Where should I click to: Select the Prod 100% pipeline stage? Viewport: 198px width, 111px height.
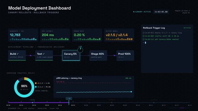[125, 55]
